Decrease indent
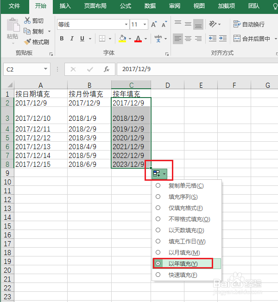Screen dimensions: 278x302 click(x=213, y=39)
